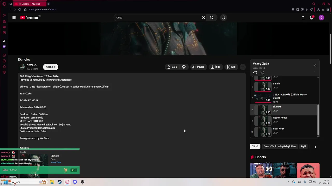The width and height of the screenshot is (332, 186).
Task: Select the Tümü filter chip
Action: 255,146
